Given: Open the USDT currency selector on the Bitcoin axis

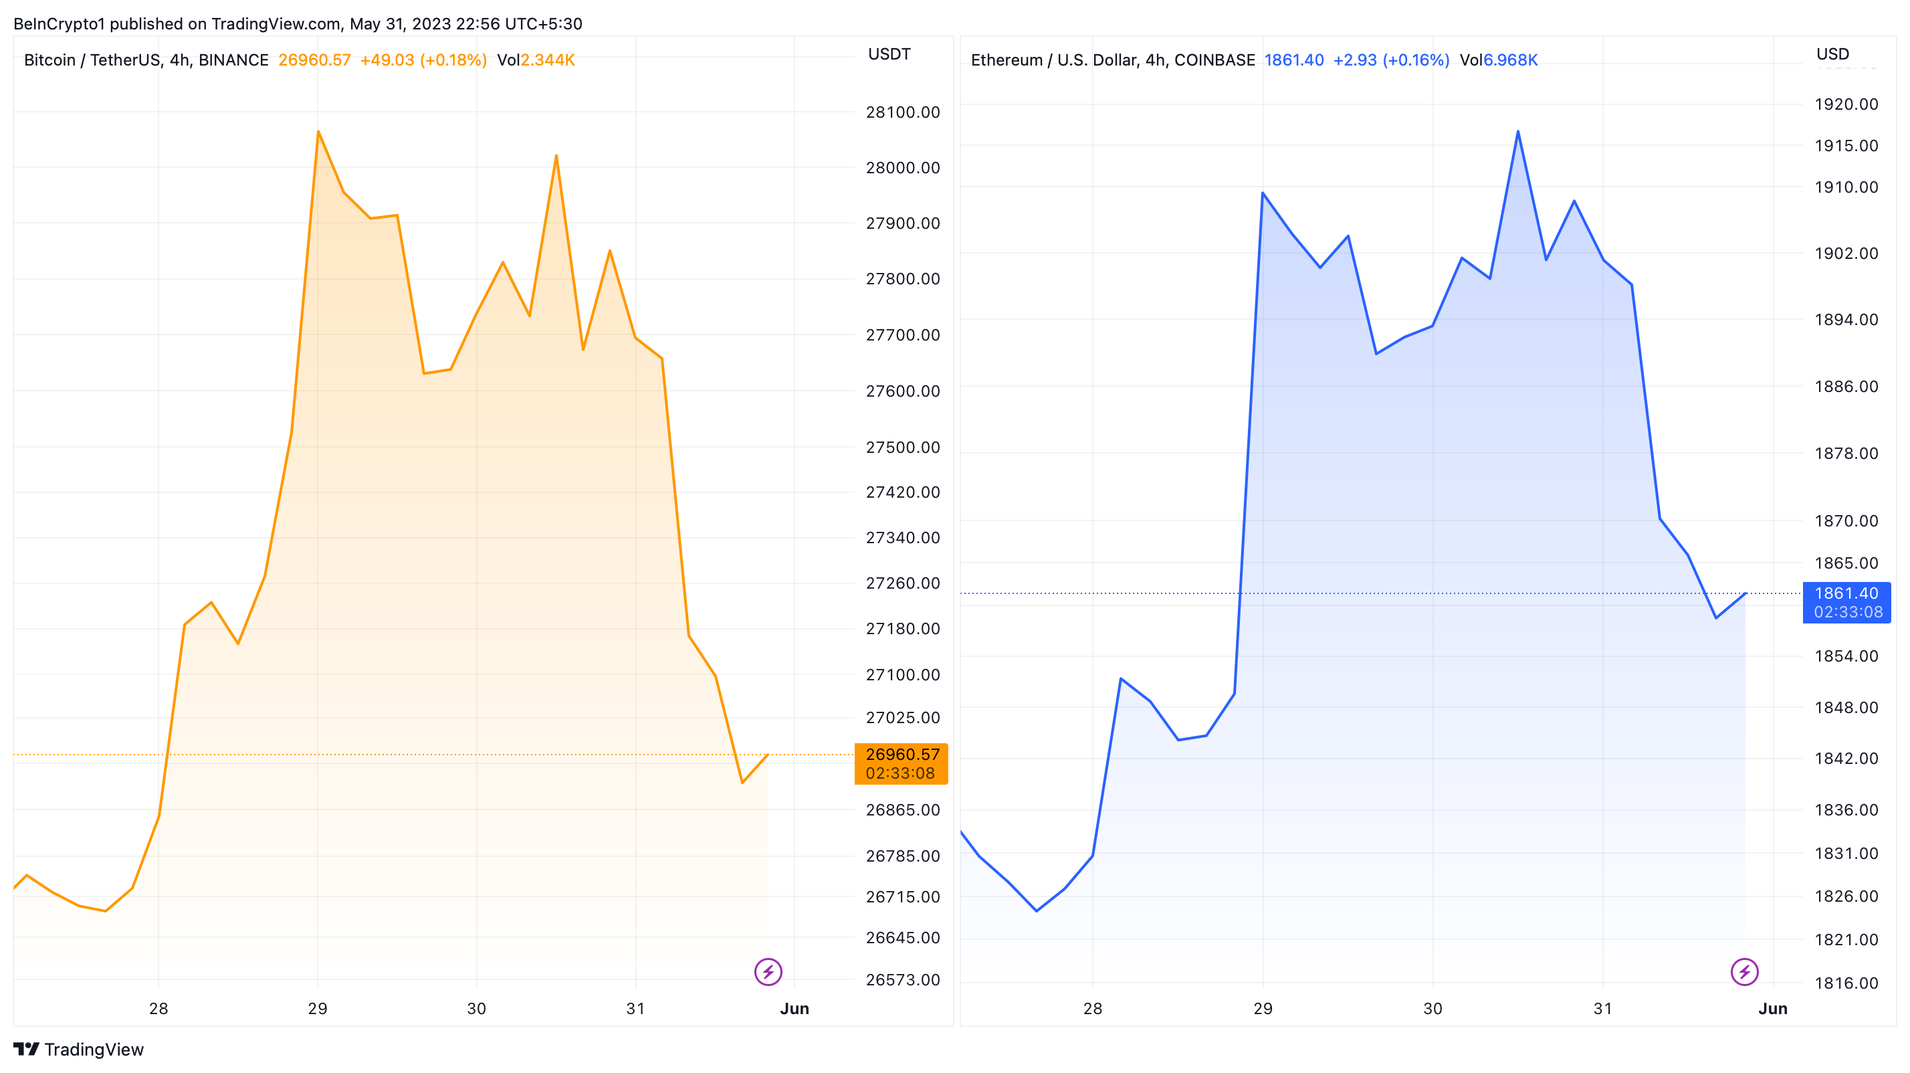Looking at the screenshot, I should [889, 54].
